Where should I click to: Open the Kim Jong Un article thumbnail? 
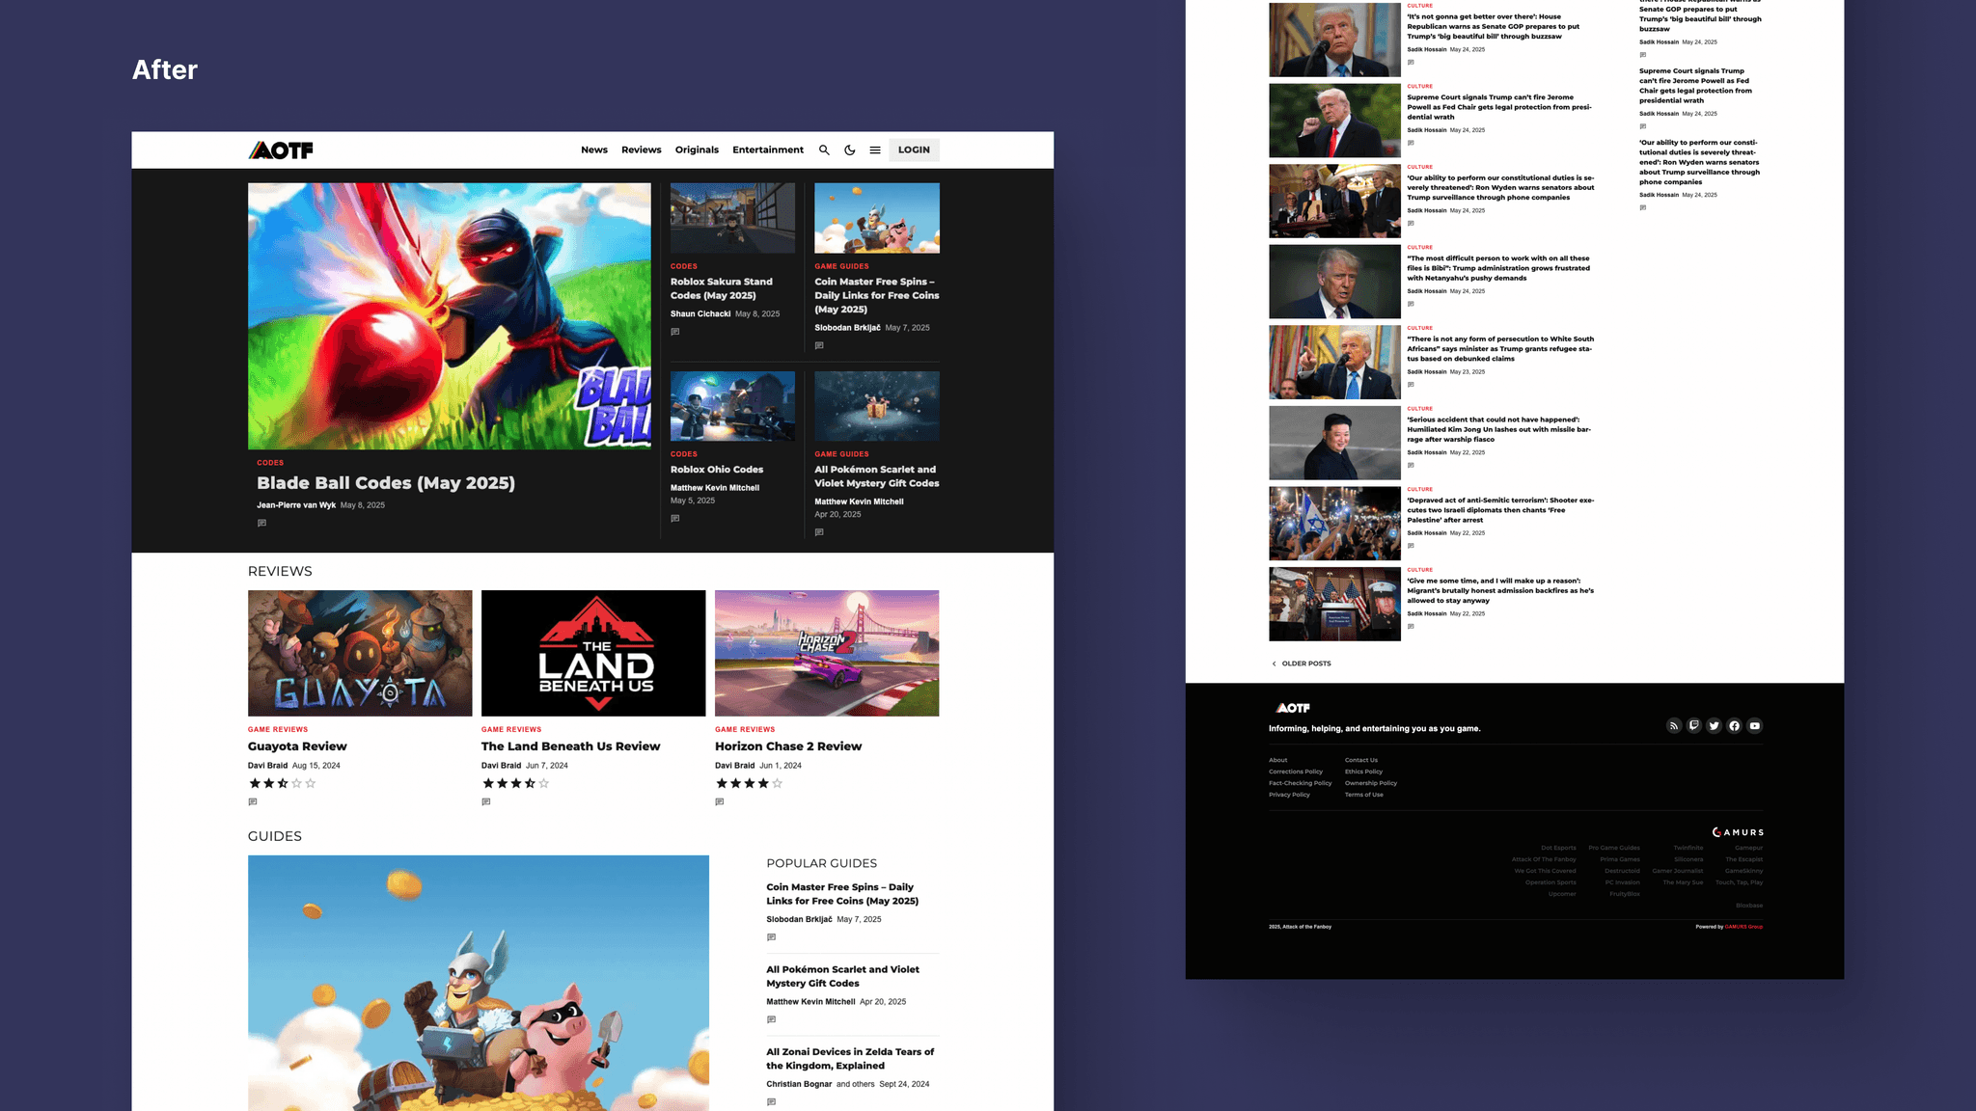pos(1334,443)
